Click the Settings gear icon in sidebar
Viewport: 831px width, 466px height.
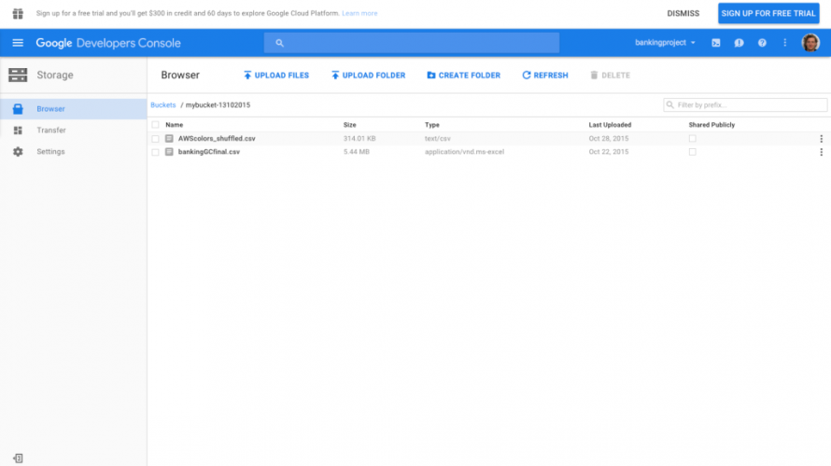tap(18, 152)
